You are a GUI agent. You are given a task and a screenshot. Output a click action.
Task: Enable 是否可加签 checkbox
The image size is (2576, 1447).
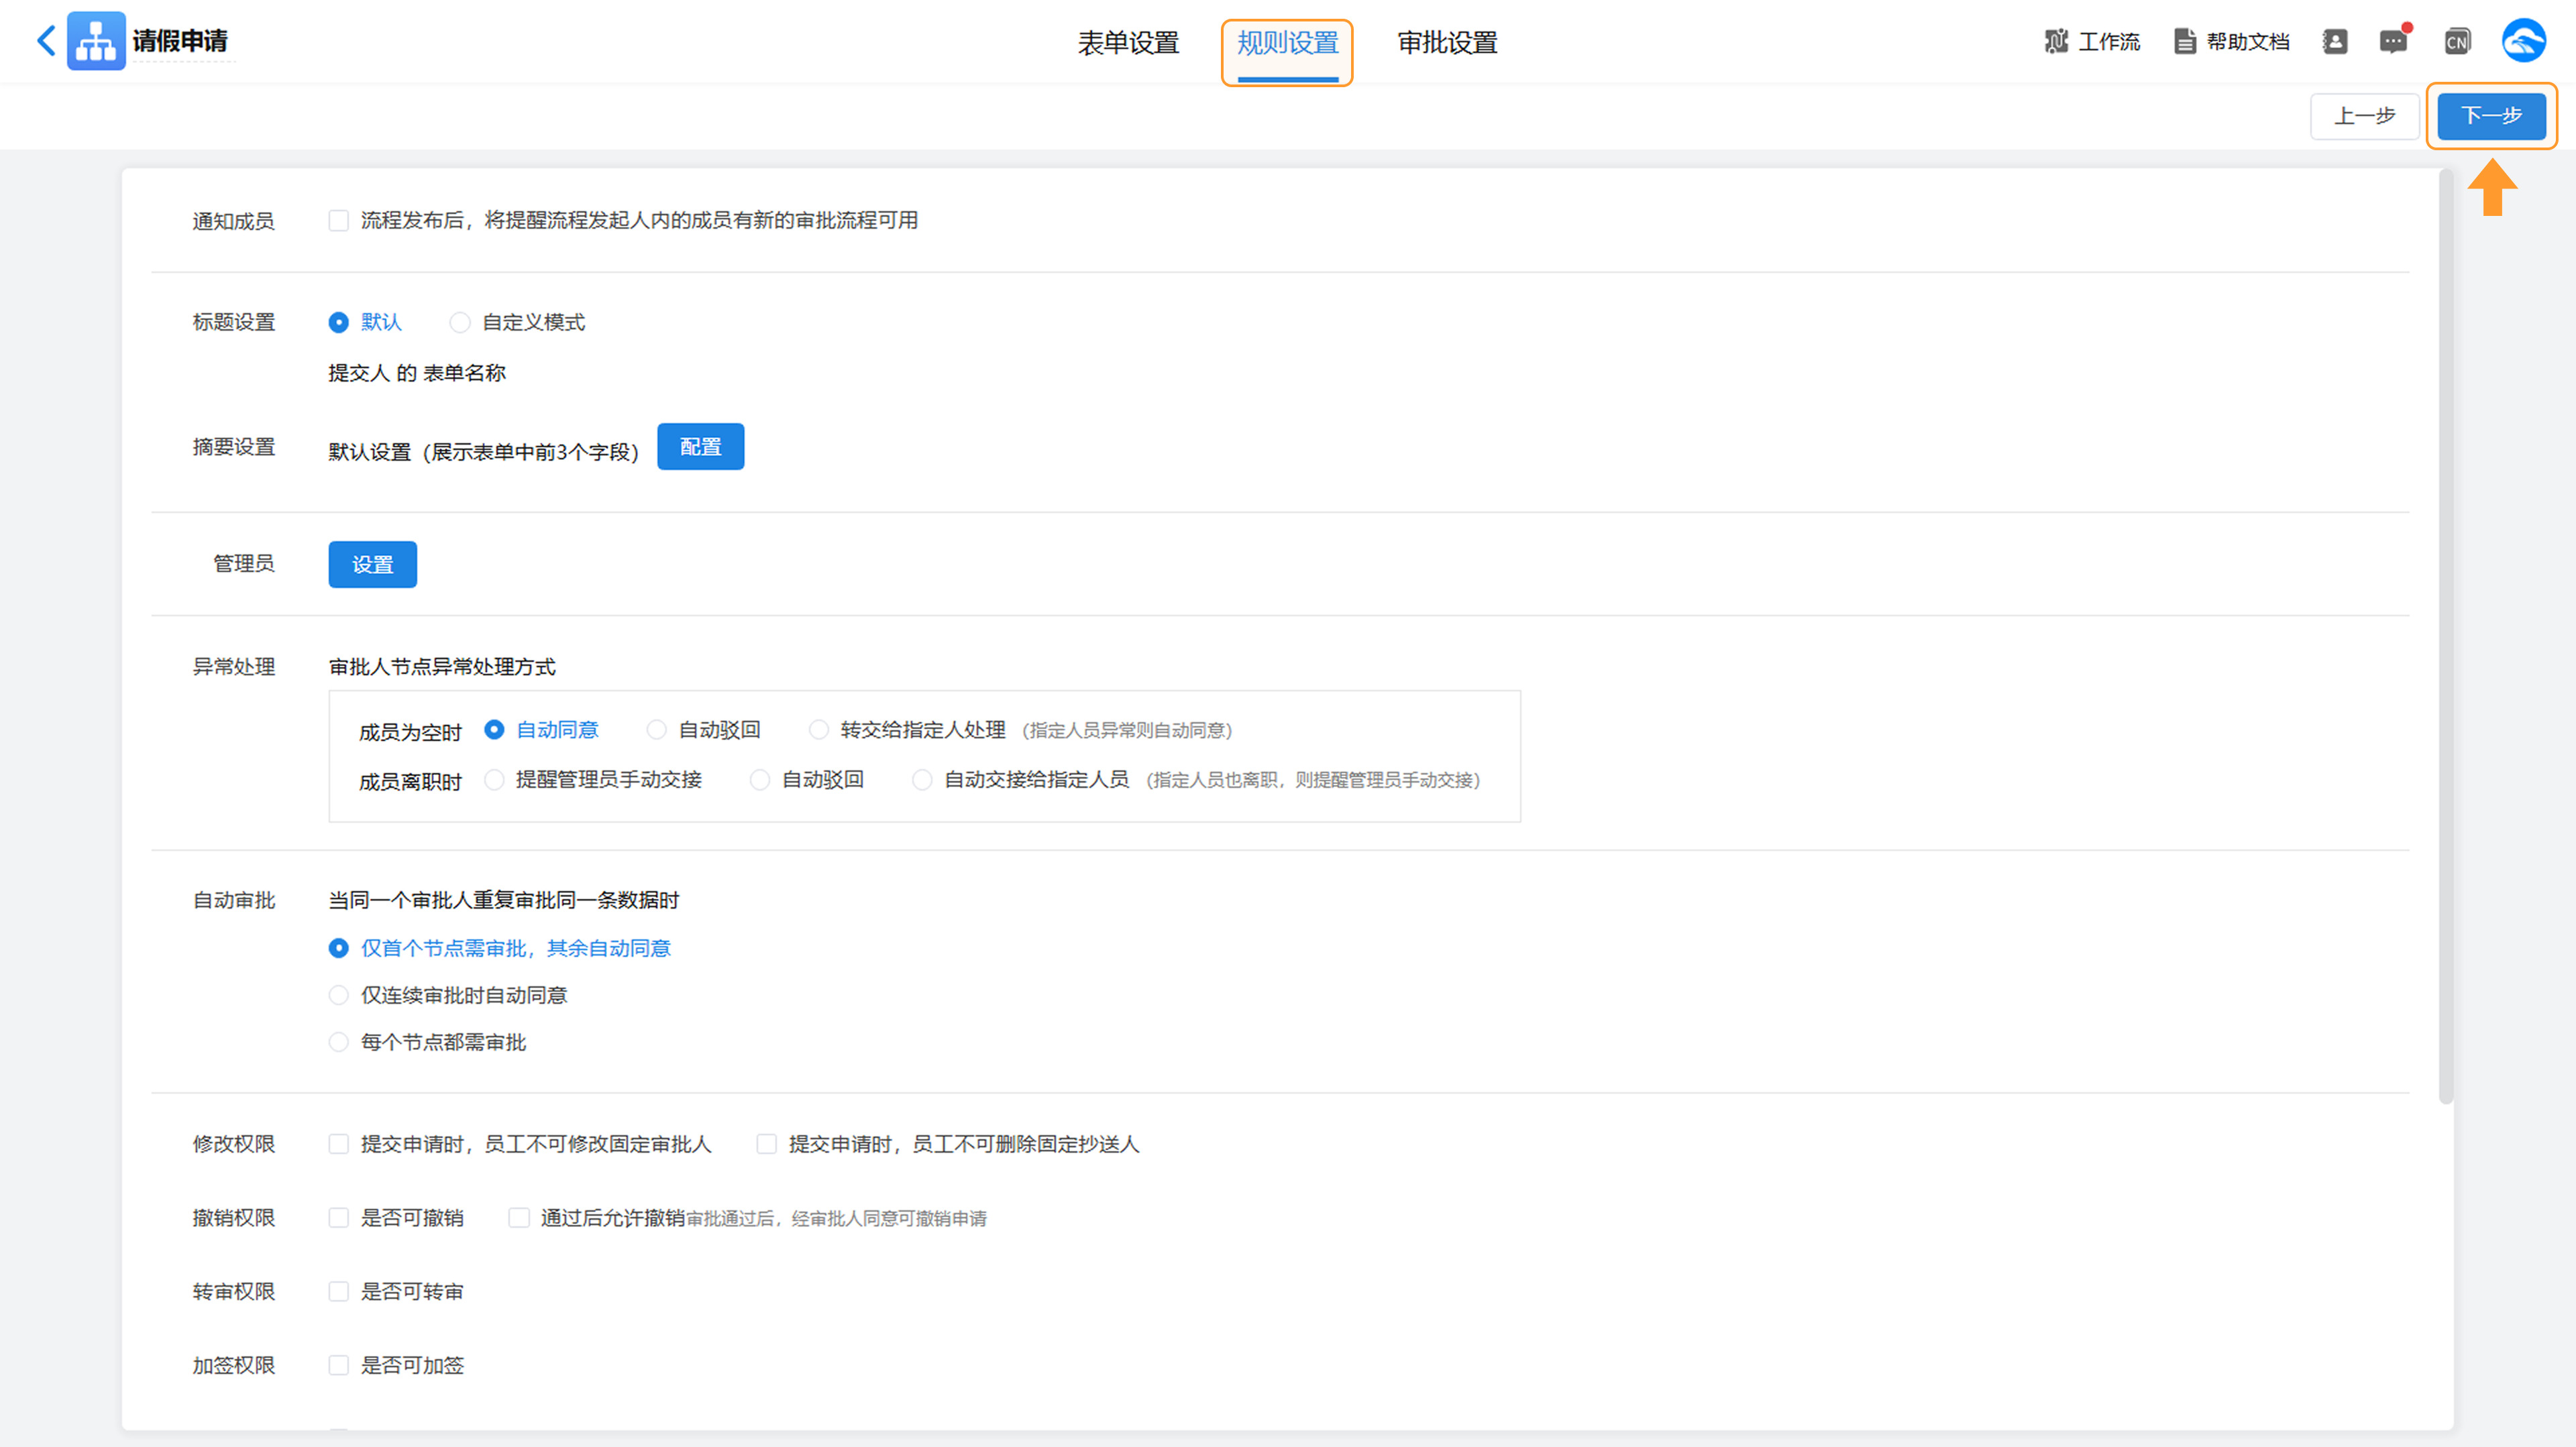[339, 1366]
